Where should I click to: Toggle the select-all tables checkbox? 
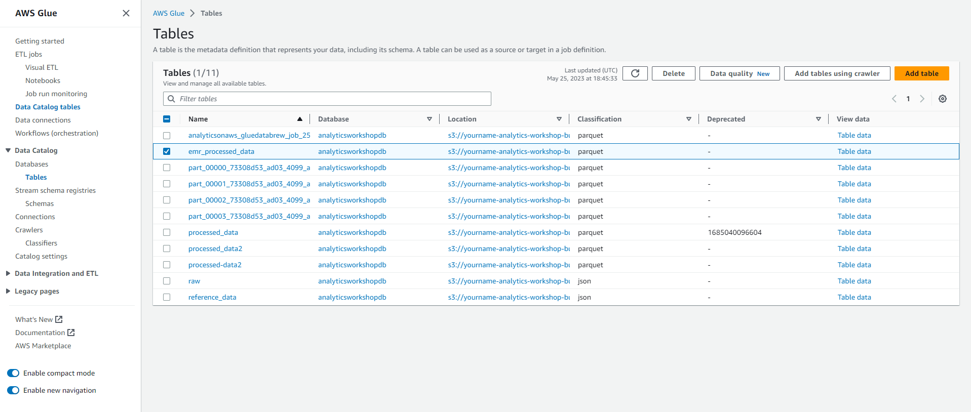point(167,119)
